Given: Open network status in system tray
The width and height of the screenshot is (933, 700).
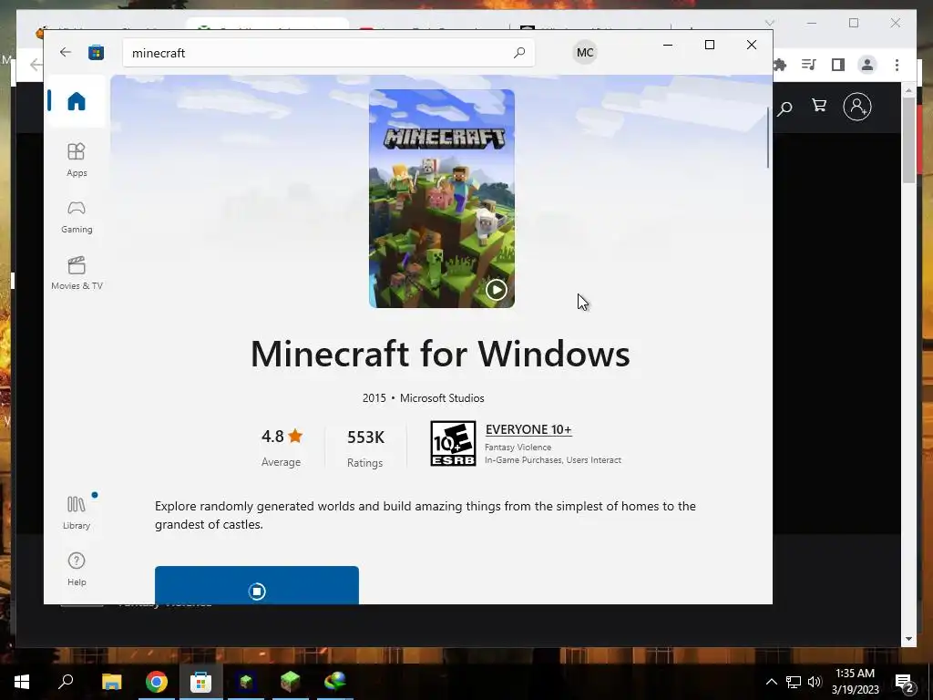Looking at the screenshot, I should point(794,682).
